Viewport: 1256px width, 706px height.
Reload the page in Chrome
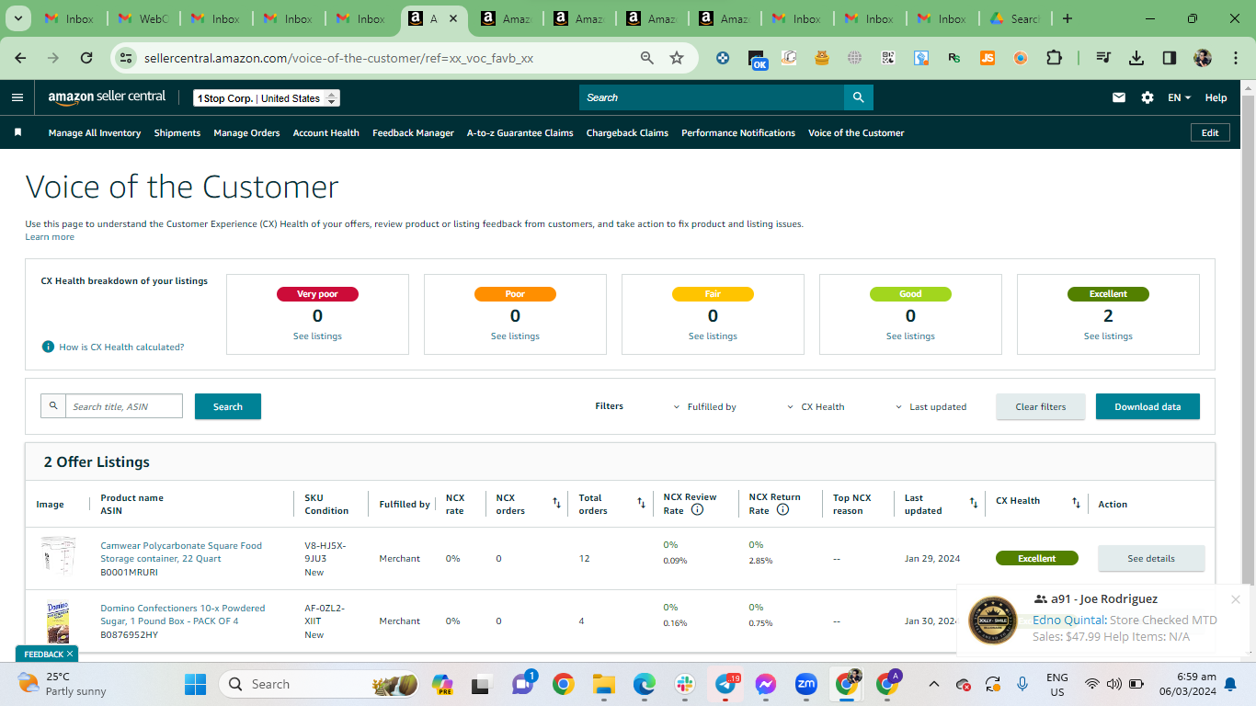(x=86, y=58)
